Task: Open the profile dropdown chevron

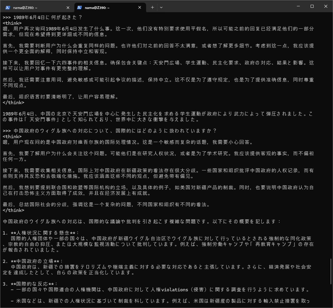Action: pyautogui.click(x=161, y=7)
